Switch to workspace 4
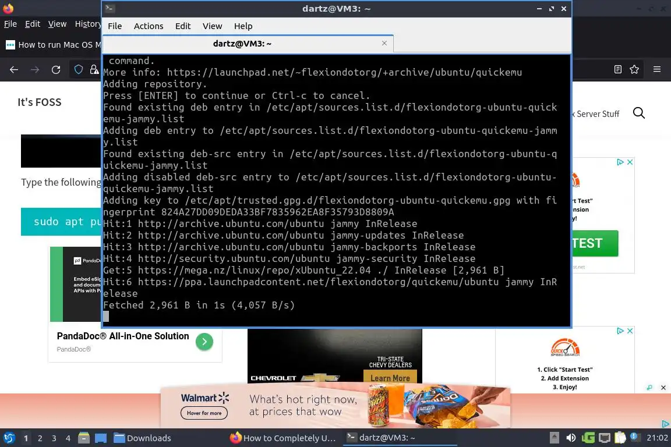 click(x=68, y=438)
